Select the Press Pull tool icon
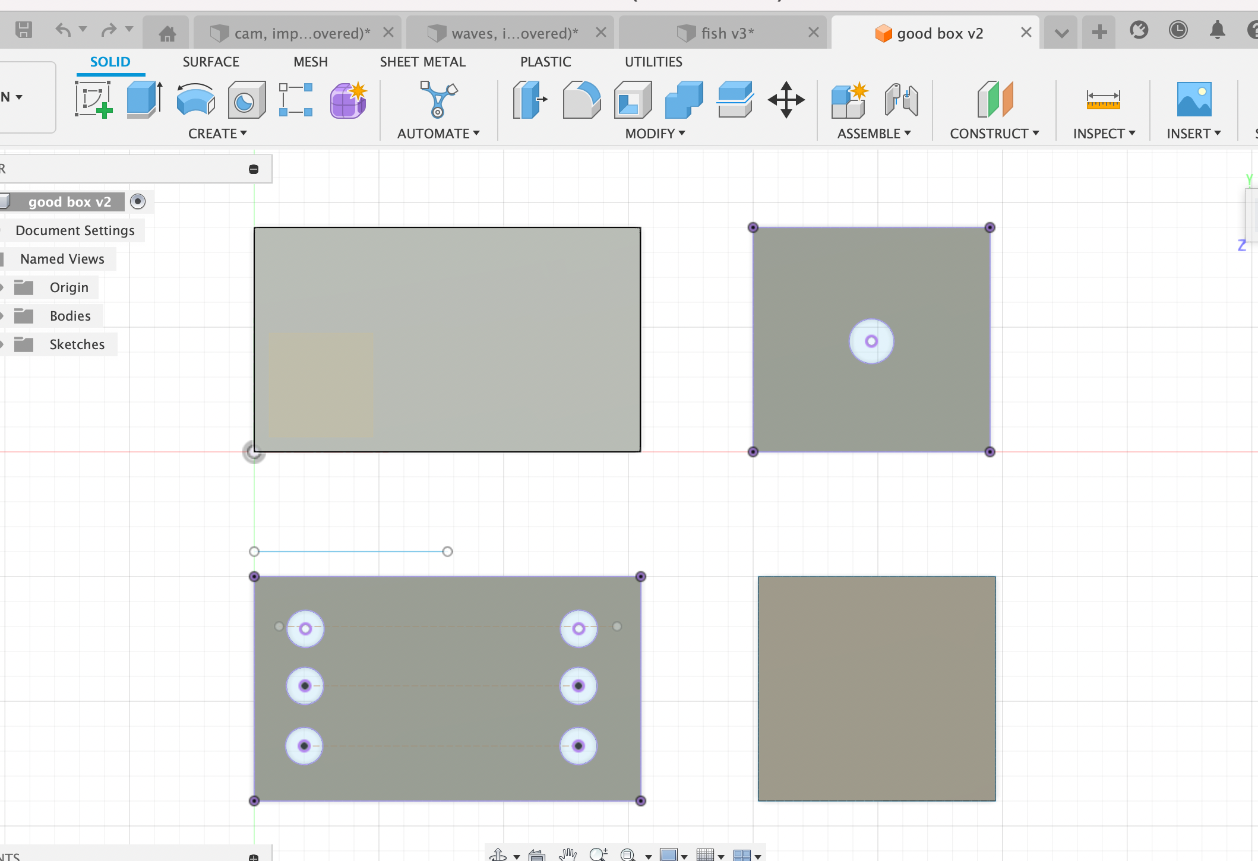The height and width of the screenshot is (861, 1258). click(x=529, y=100)
